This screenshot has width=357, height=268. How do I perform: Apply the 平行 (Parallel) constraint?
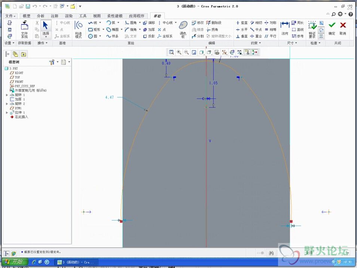coord(271,36)
